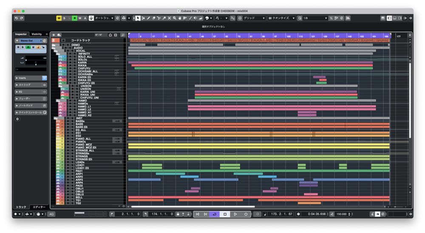Click the yellow PIANO_MCZ event in the timeline
The image size is (425, 233).
[x=258, y=145]
